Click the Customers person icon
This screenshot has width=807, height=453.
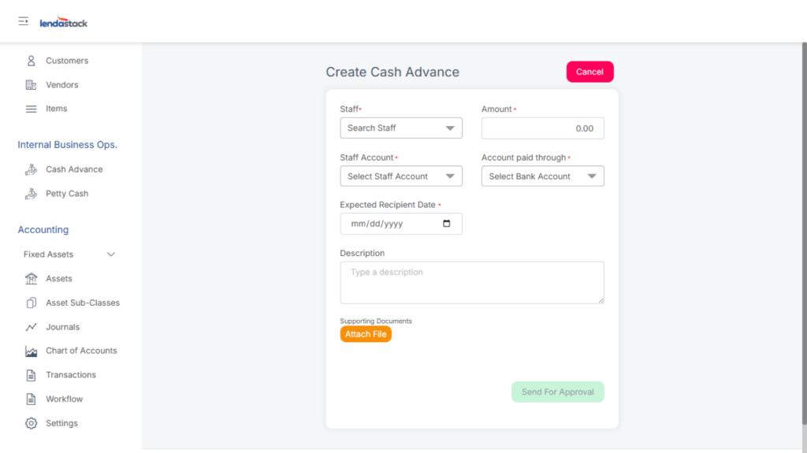(32, 61)
